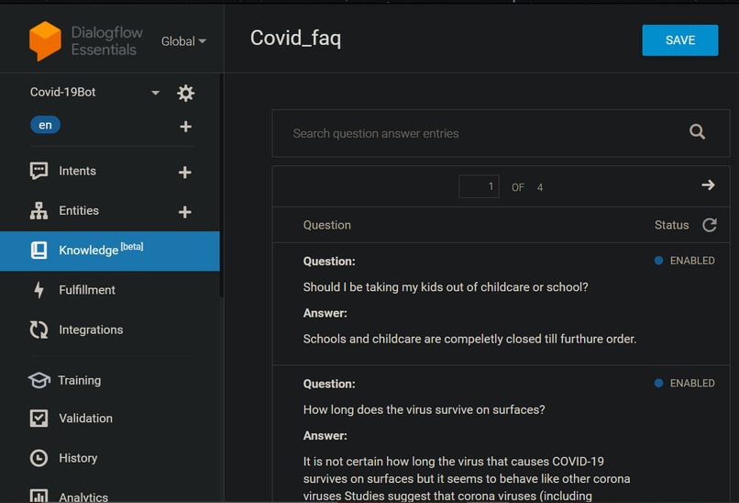This screenshot has height=503, width=739.
Task: Click the Dialogflow Essentials title text
Action: [106, 41]
